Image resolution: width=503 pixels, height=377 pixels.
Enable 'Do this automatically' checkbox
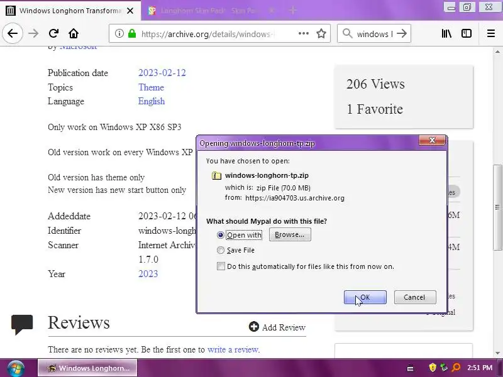pos(221,266)
